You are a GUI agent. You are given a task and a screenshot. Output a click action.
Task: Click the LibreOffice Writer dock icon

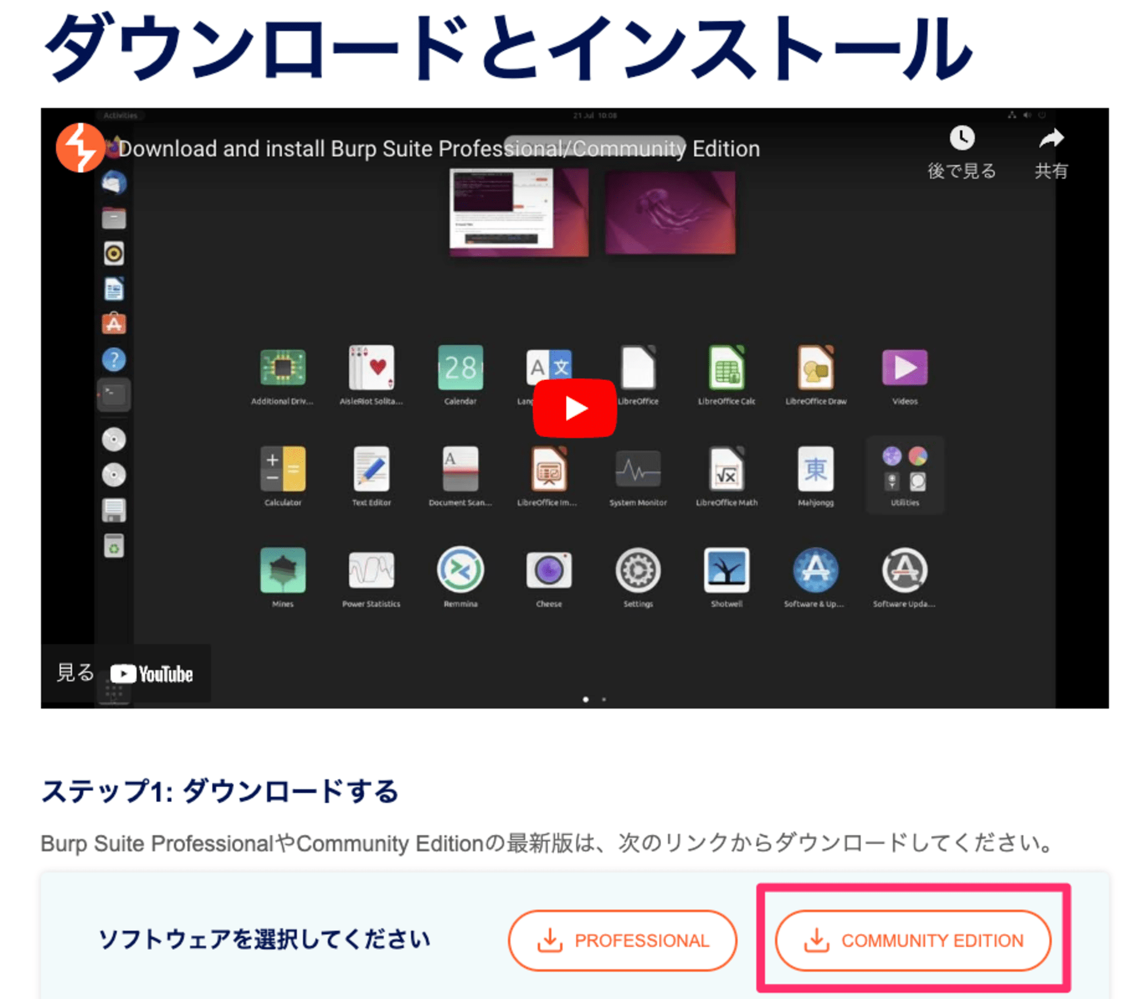coord(114,288)
